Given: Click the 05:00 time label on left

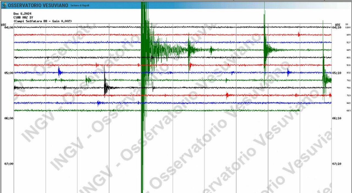Looking at the screenshot, I should [x=9, y=73].
